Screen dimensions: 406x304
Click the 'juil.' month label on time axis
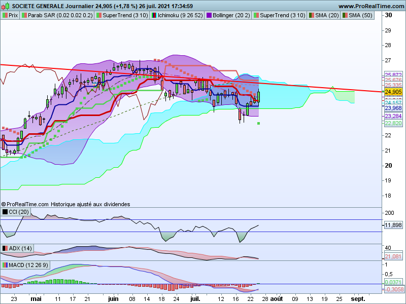click(x=195, y=299)
